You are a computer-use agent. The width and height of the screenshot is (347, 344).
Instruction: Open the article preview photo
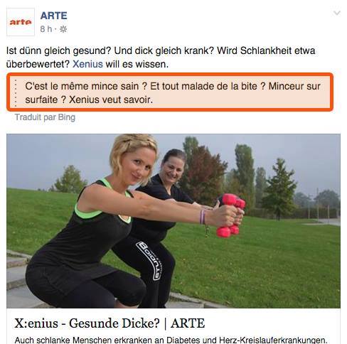coord(173,221)
